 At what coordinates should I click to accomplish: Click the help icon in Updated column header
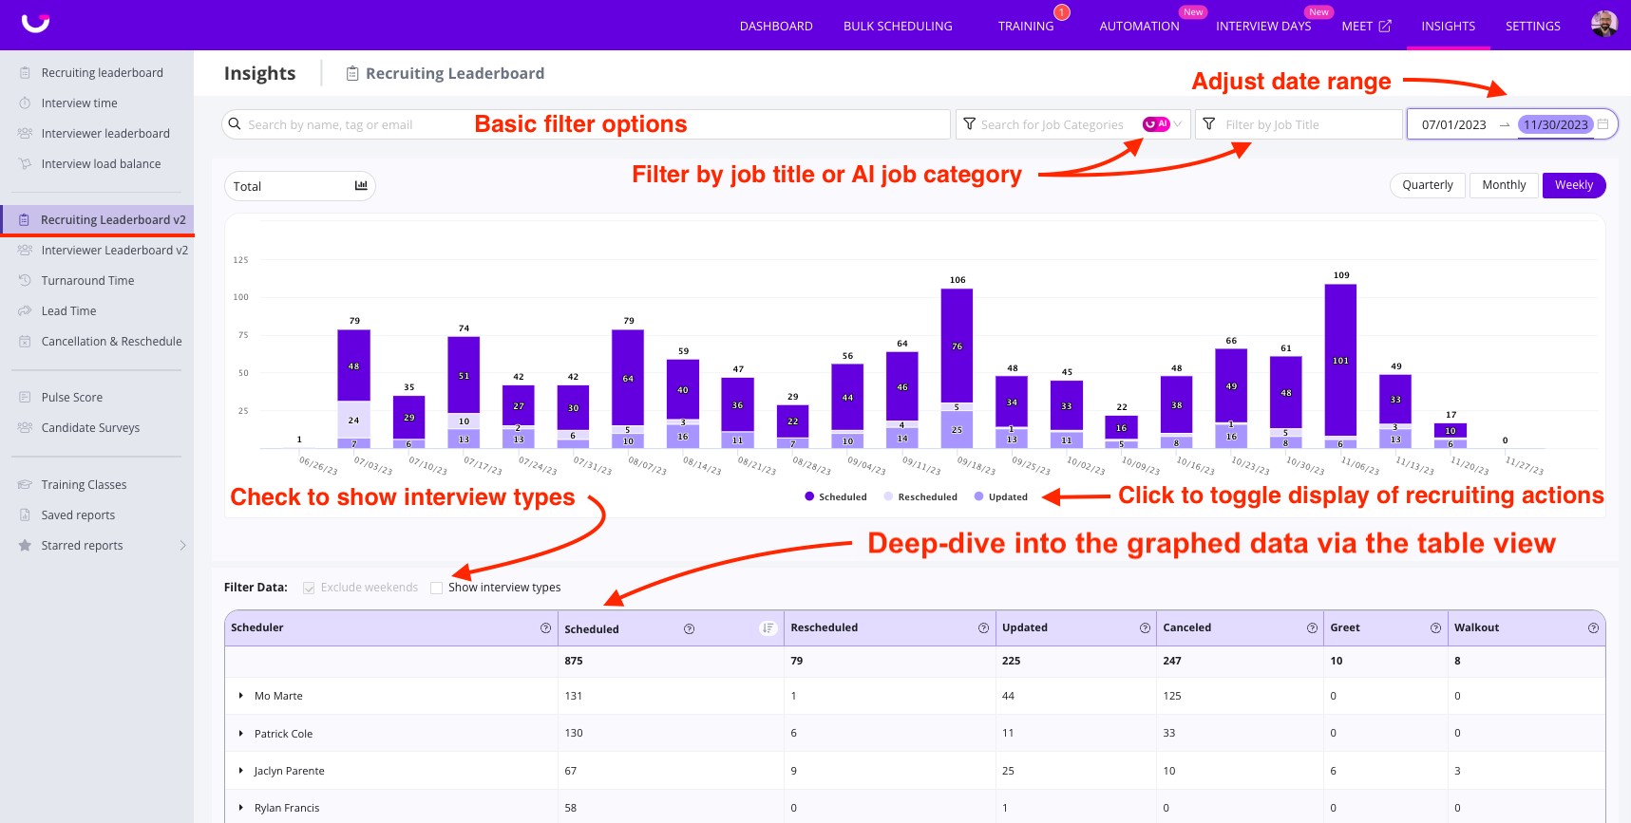click(1146, 628)
